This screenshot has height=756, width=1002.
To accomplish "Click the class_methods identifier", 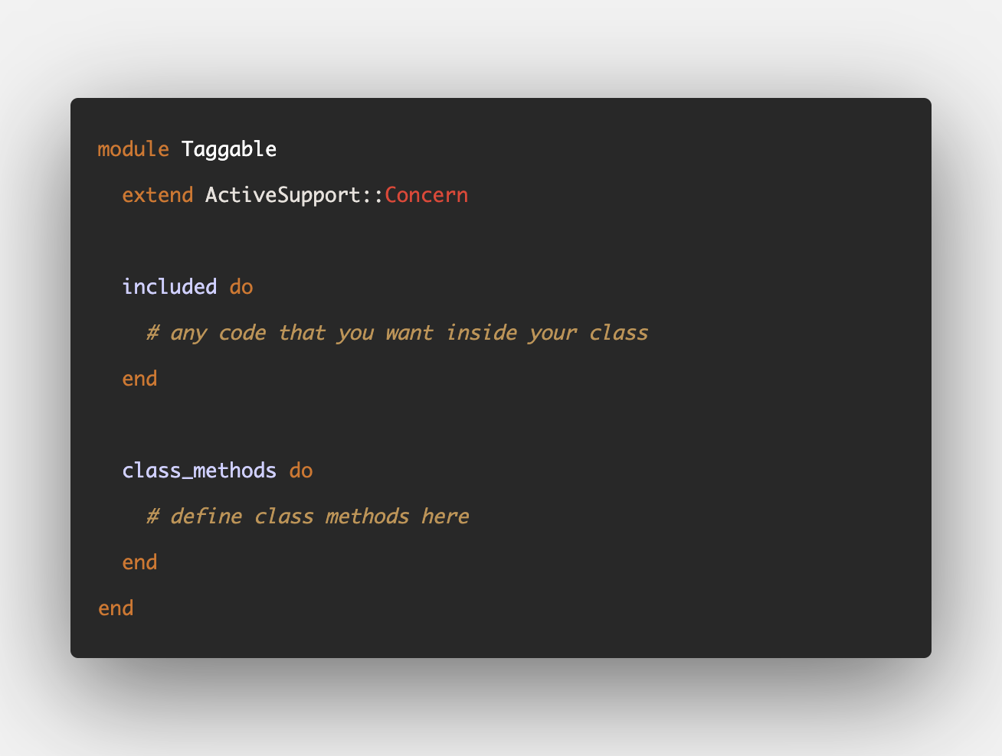I will pos(199,470).
